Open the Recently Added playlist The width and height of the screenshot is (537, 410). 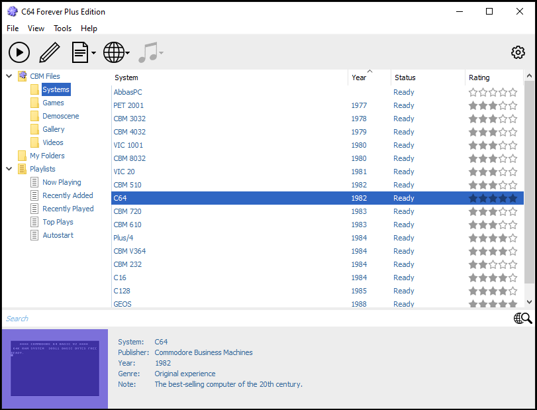(68, 195)
